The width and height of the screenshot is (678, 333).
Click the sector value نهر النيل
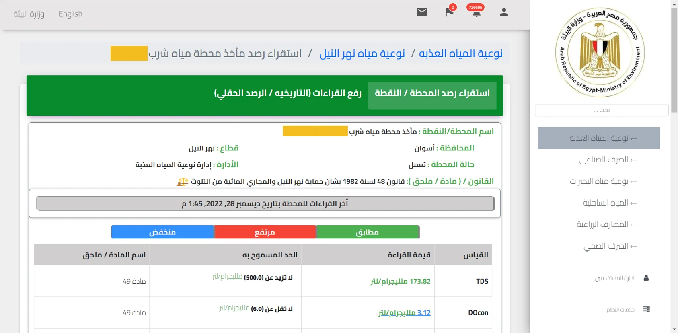point(202,148)
